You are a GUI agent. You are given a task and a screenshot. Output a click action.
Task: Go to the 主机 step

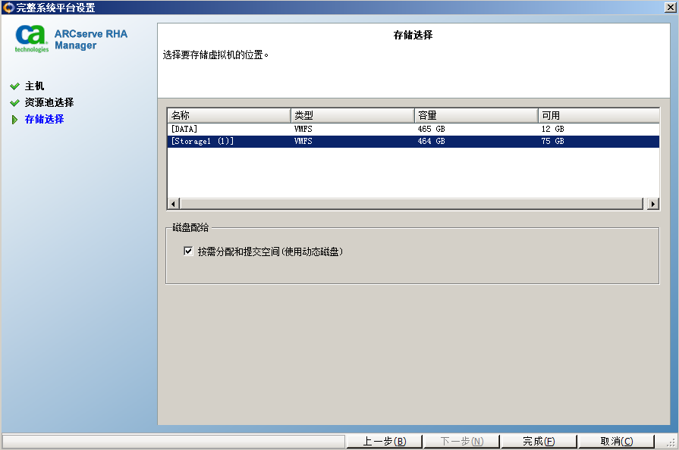tap(34, 86)
